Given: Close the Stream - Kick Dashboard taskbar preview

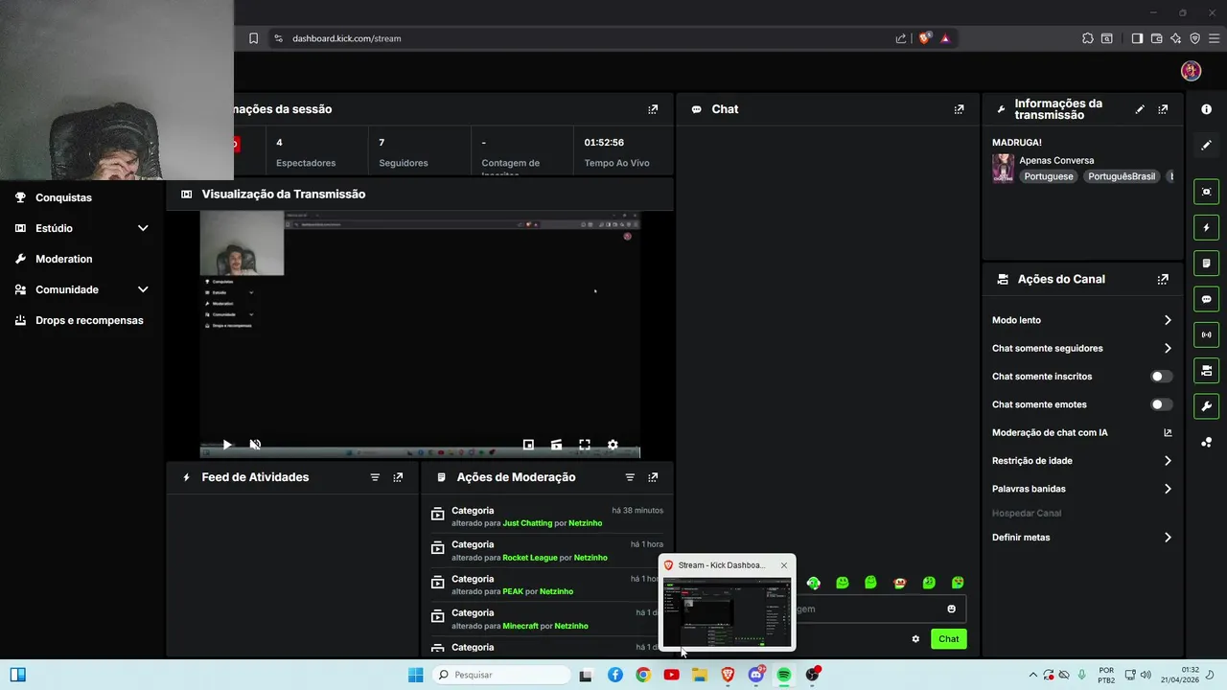Looking at the screenshot, I should click(783, 565).
